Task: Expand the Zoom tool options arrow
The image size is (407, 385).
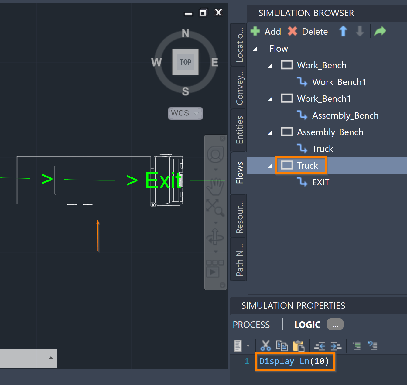Action: tap(216, 223)
